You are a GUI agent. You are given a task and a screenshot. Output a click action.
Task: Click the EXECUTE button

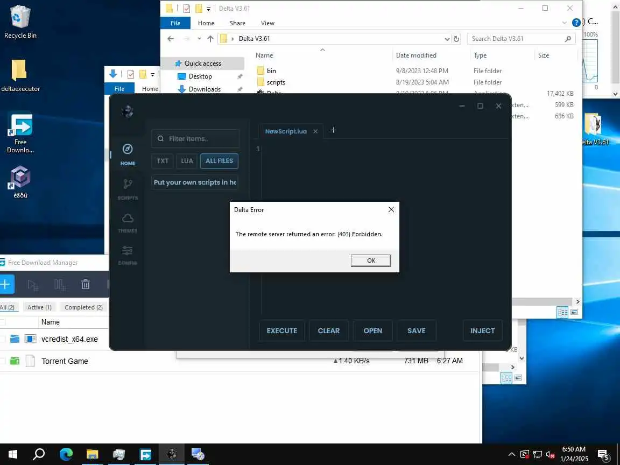(x=281, y=330)
